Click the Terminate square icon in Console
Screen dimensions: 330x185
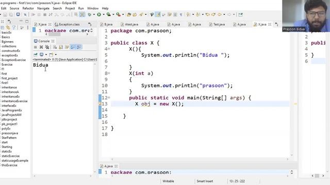(x=36, y=47)
